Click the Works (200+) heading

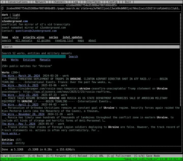11,73
